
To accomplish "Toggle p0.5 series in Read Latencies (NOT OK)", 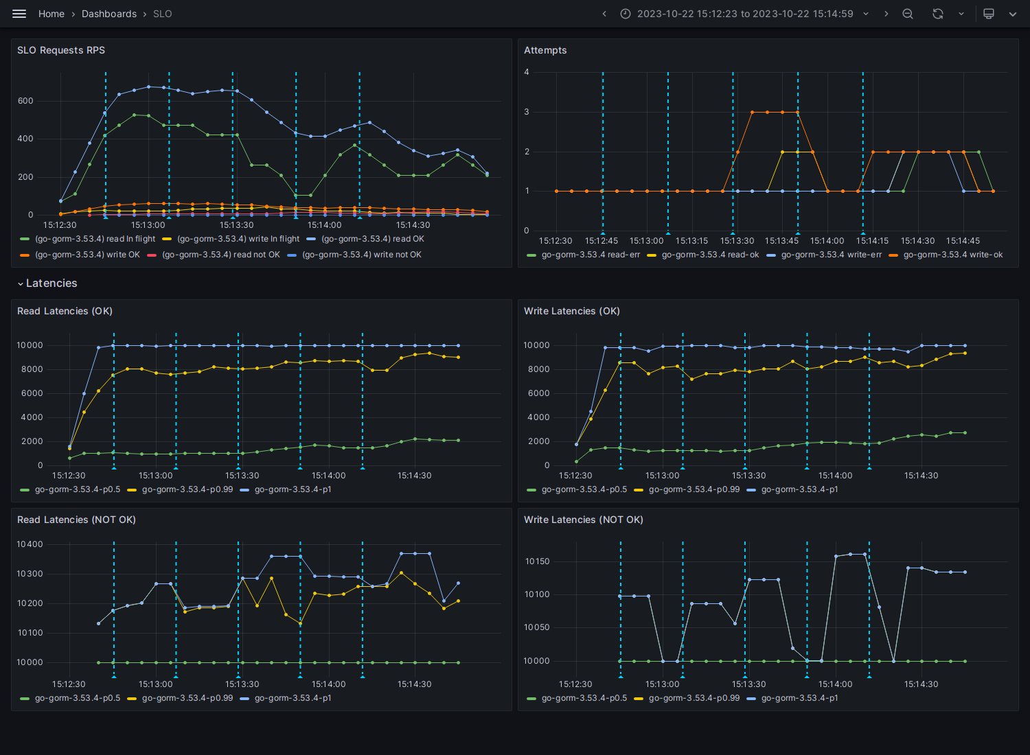I will [78, 698].
